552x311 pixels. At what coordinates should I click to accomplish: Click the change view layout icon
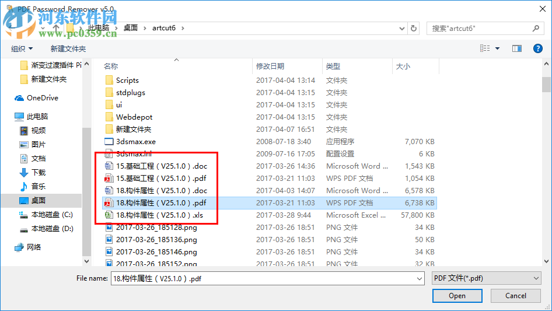click(485, 48)
